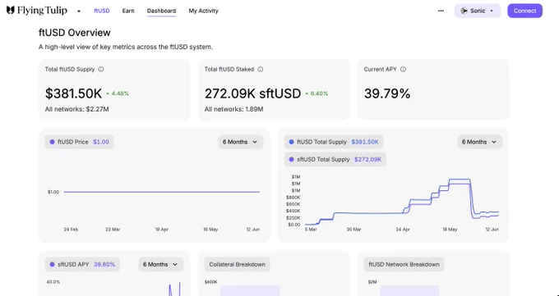The height and width of the screenshot is (296, 559).
Task: Click the Sonic network icon
Action: (x=464, y=11)
